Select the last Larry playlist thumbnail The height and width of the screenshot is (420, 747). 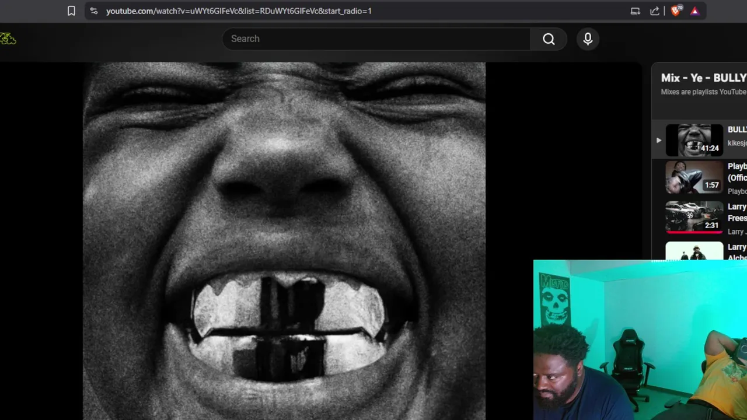click(694, 251)
